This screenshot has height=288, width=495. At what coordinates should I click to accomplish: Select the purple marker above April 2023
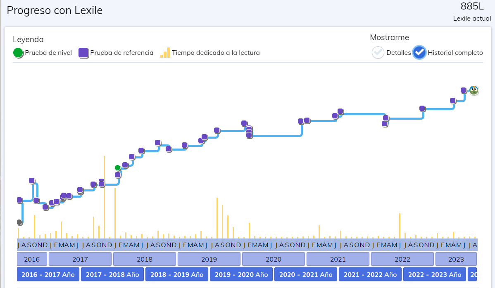[x=453, y=101]
